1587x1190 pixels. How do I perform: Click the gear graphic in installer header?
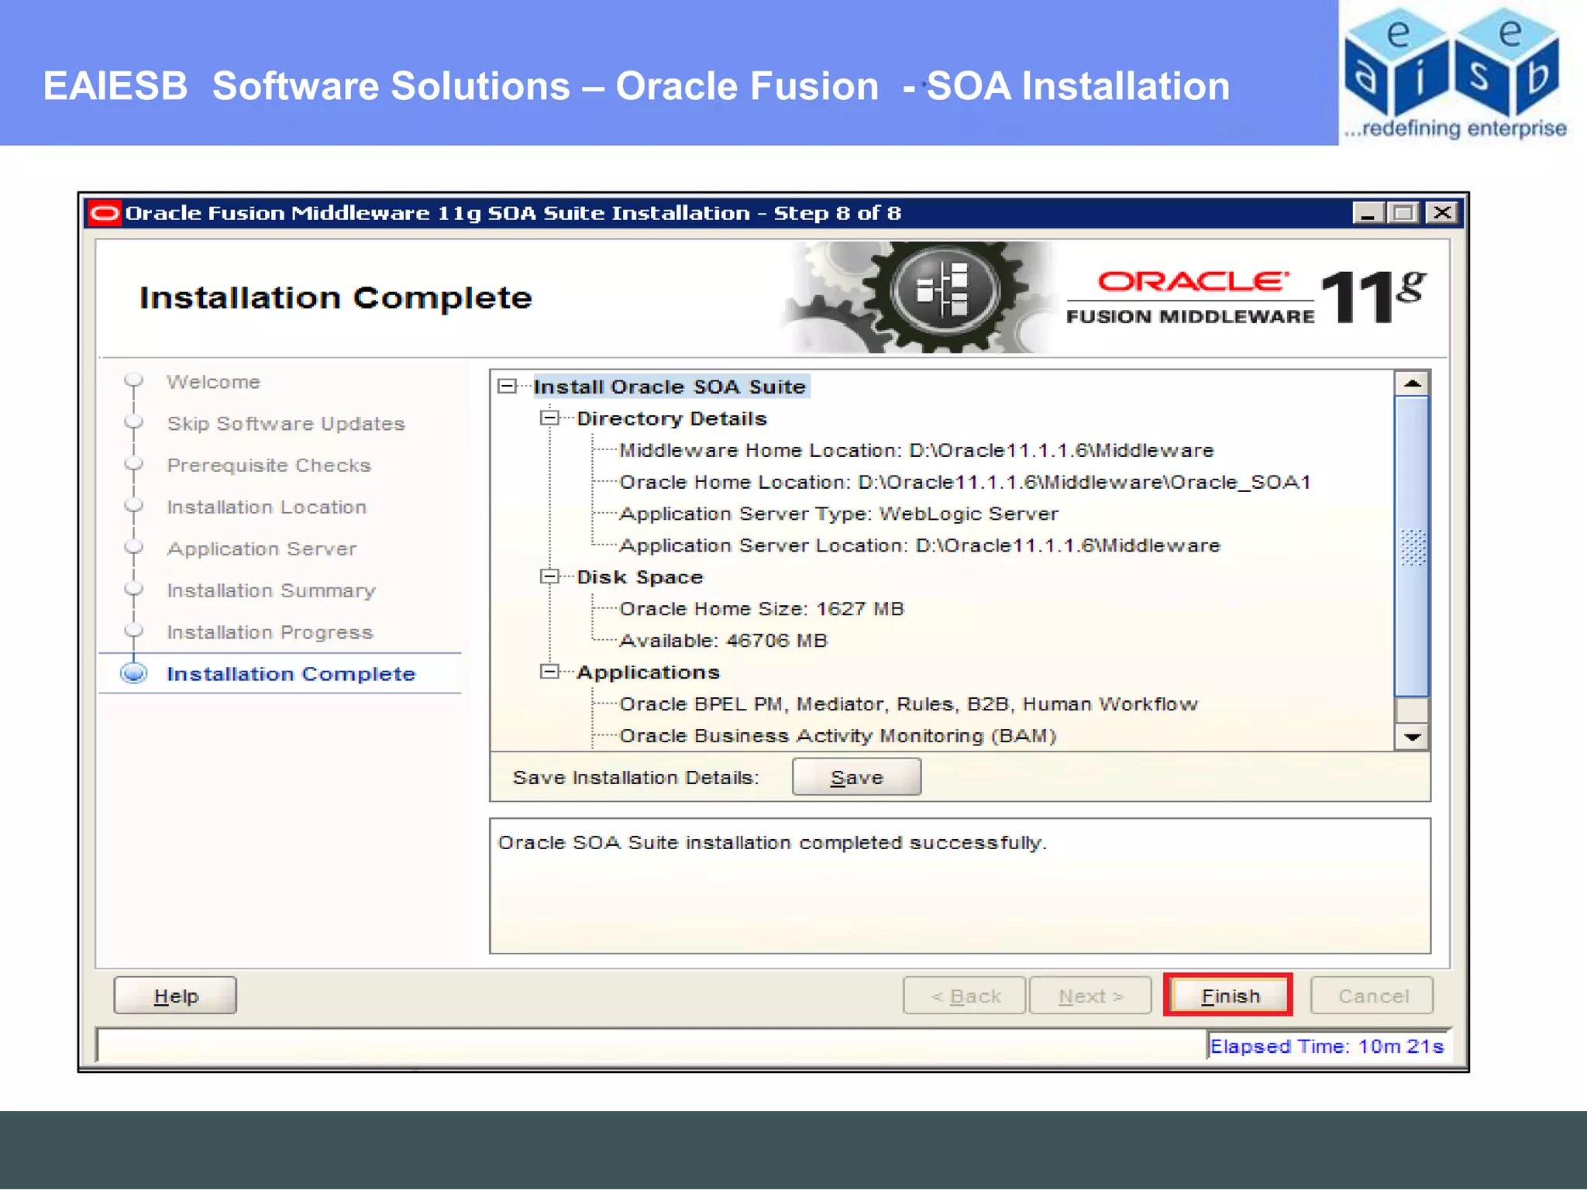point(918,297)
